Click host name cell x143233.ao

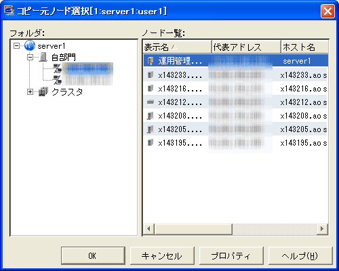click(x=304, y=75)
